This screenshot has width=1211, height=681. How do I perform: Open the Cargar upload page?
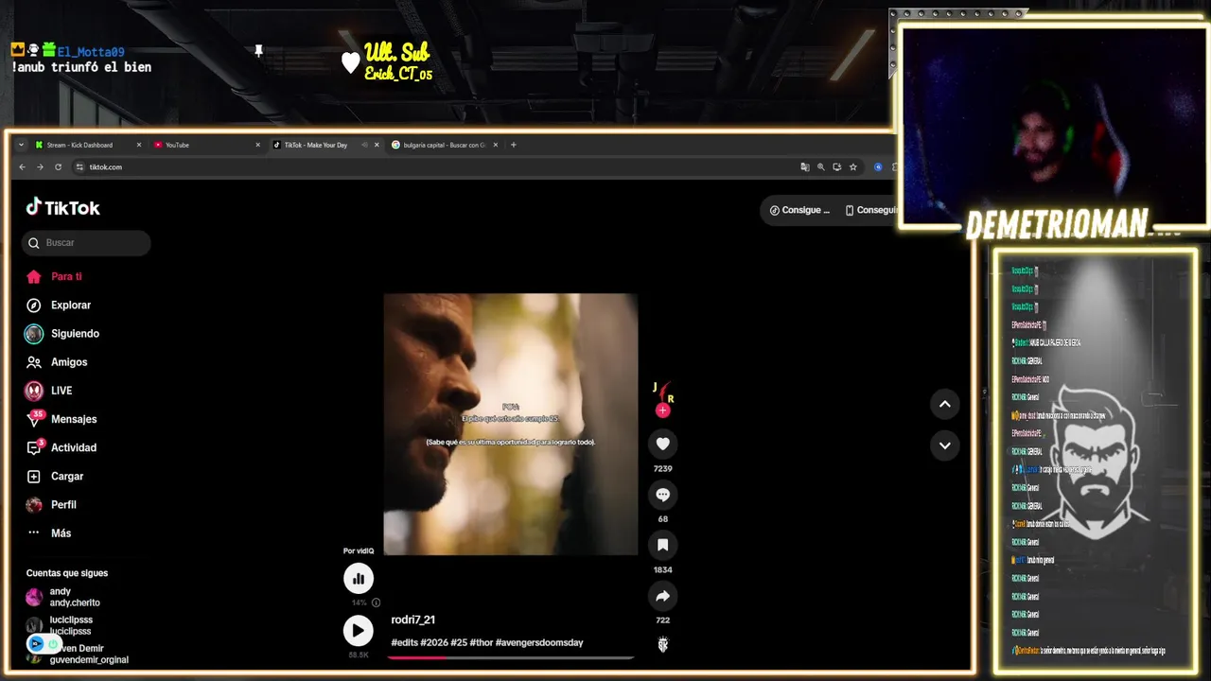(x=55, y=476)
